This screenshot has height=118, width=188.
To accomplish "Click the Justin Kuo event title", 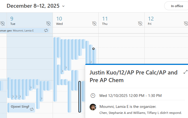I will pos(133,76).
